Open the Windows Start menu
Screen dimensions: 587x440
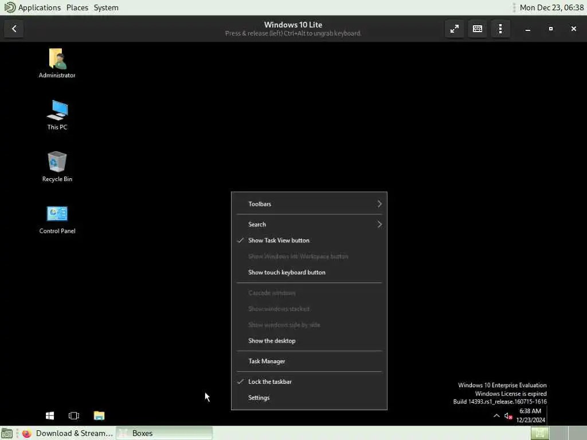point(50,416)
